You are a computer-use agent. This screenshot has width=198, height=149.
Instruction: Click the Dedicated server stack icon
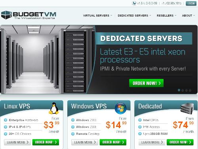point(187,108)
